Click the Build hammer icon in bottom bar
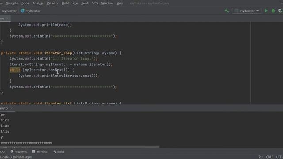The width and height of the screenshot is (283, 159). click(x=54, y=151)
